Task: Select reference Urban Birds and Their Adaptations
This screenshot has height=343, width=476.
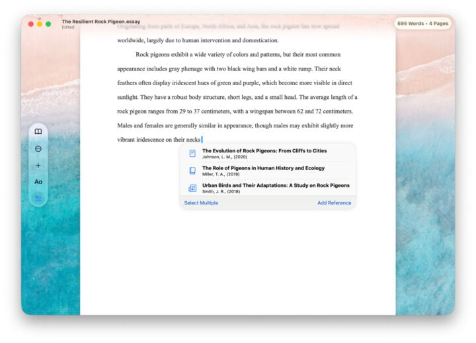Action: pyautogui.click(x=268, y=188)
